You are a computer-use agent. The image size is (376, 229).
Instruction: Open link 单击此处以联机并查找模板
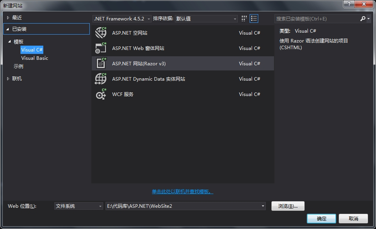(x=182, y=191)
